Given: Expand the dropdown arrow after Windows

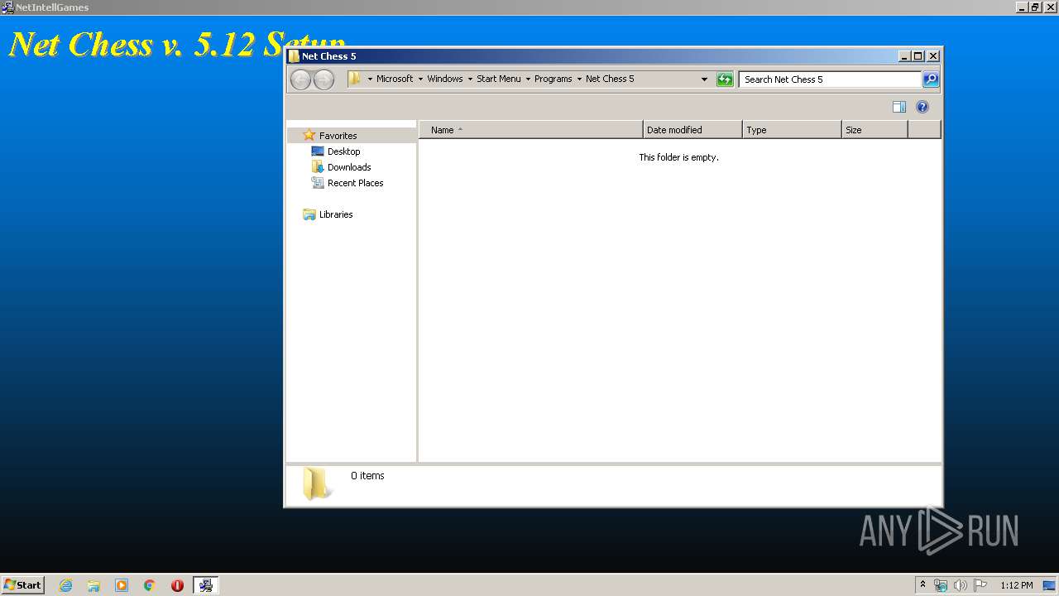Looking at the screenshot, I should [x=470, y=79].
